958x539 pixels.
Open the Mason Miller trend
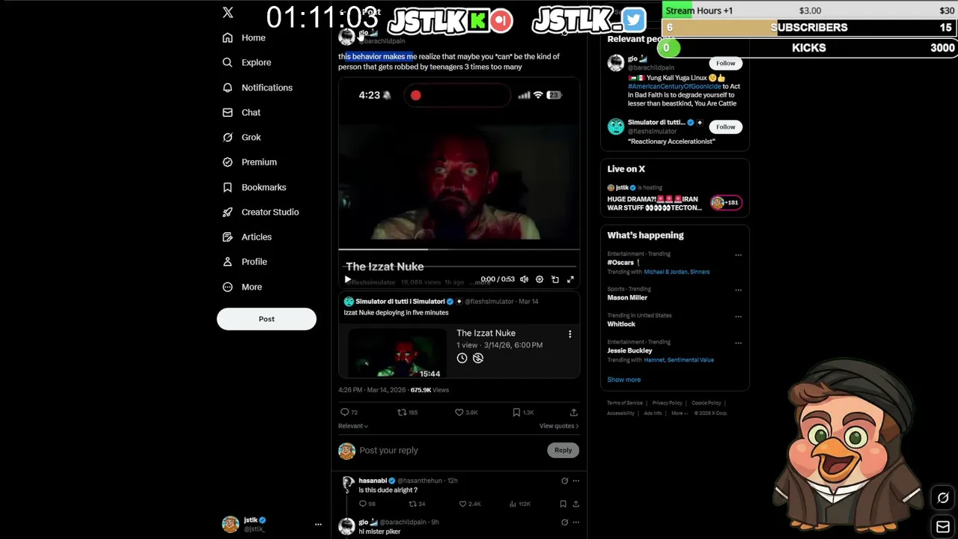(x=627, y=297)
